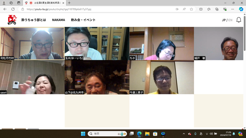The image size is (246, 138).
Task: Click the site logo in the header
Action: 12,20
